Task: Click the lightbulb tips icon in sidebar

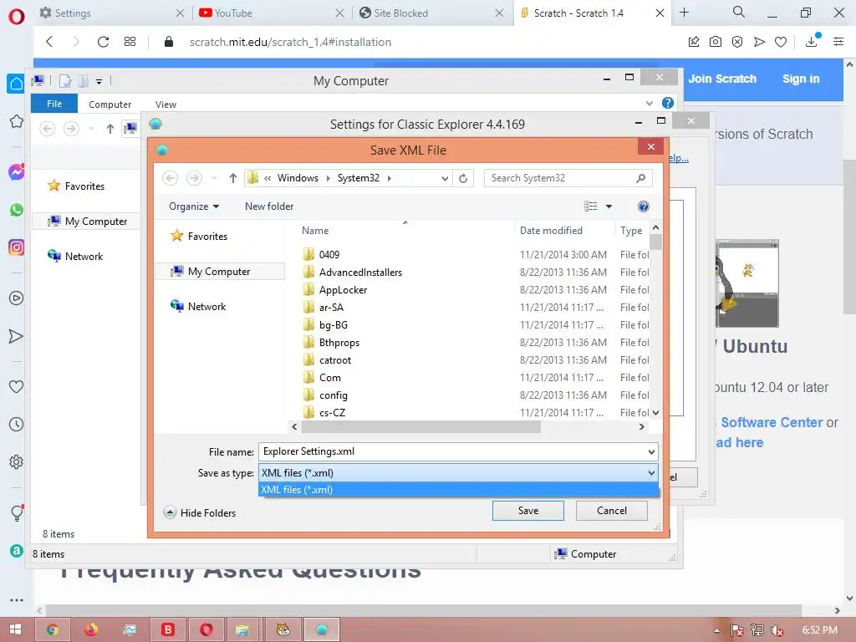Action: pyautogui.click(x=17, y=512)
